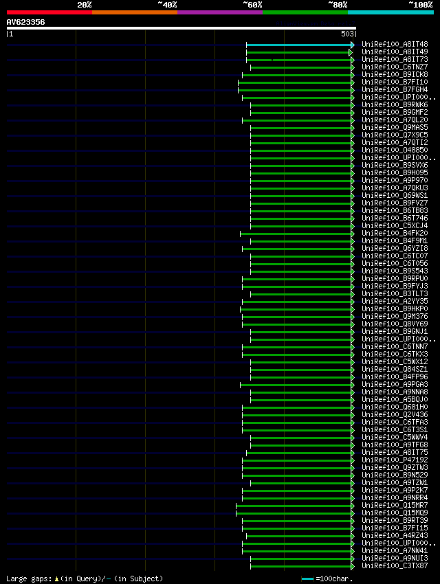
Task: Select the white AV623356 query sequence bar
Action: [181, 28]
